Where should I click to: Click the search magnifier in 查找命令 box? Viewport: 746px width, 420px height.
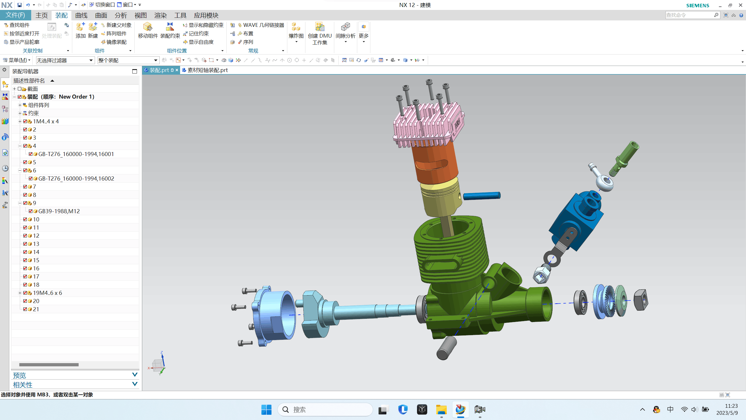point(716,15)
